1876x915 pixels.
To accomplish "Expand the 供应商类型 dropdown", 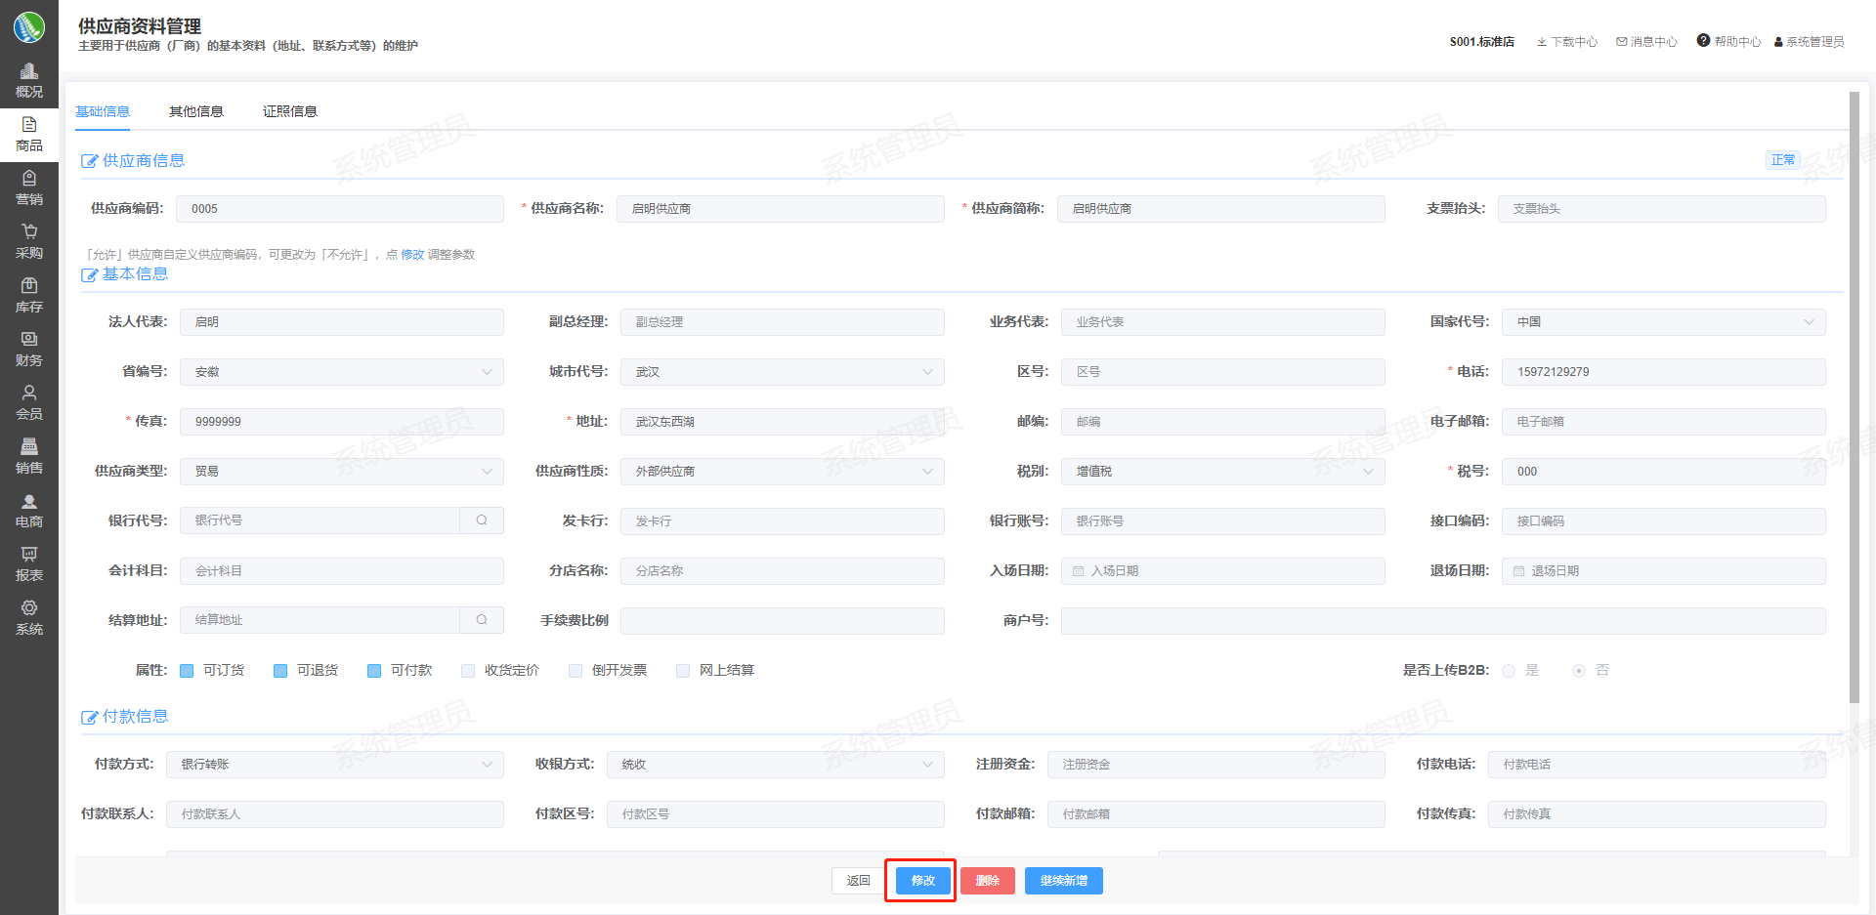I will (342, 472).
